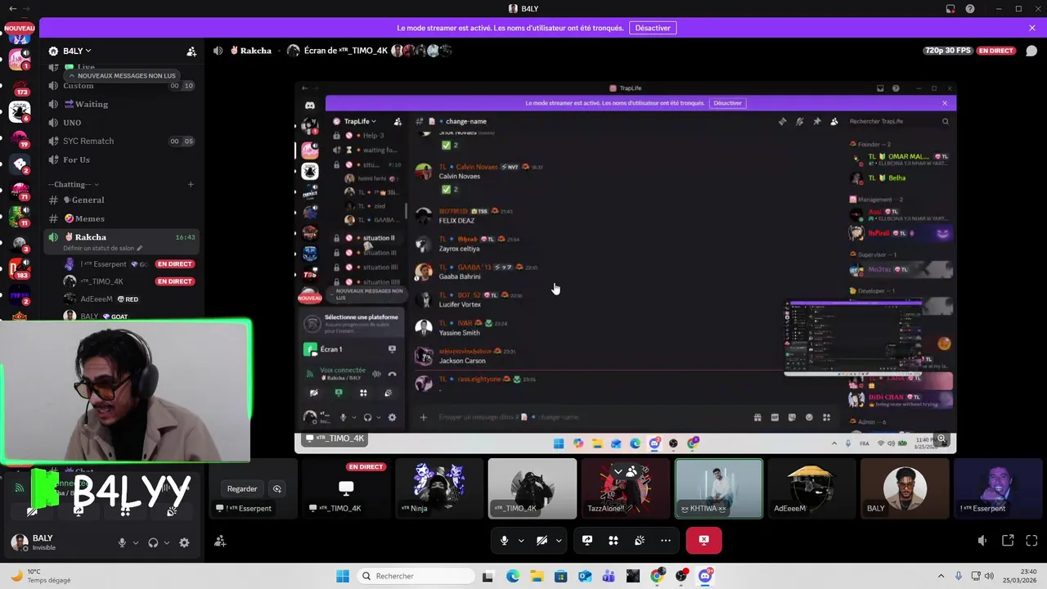Collapse the Chatting category
The height and width of the screenshot is (589, 1047).
tap(74, 184)
